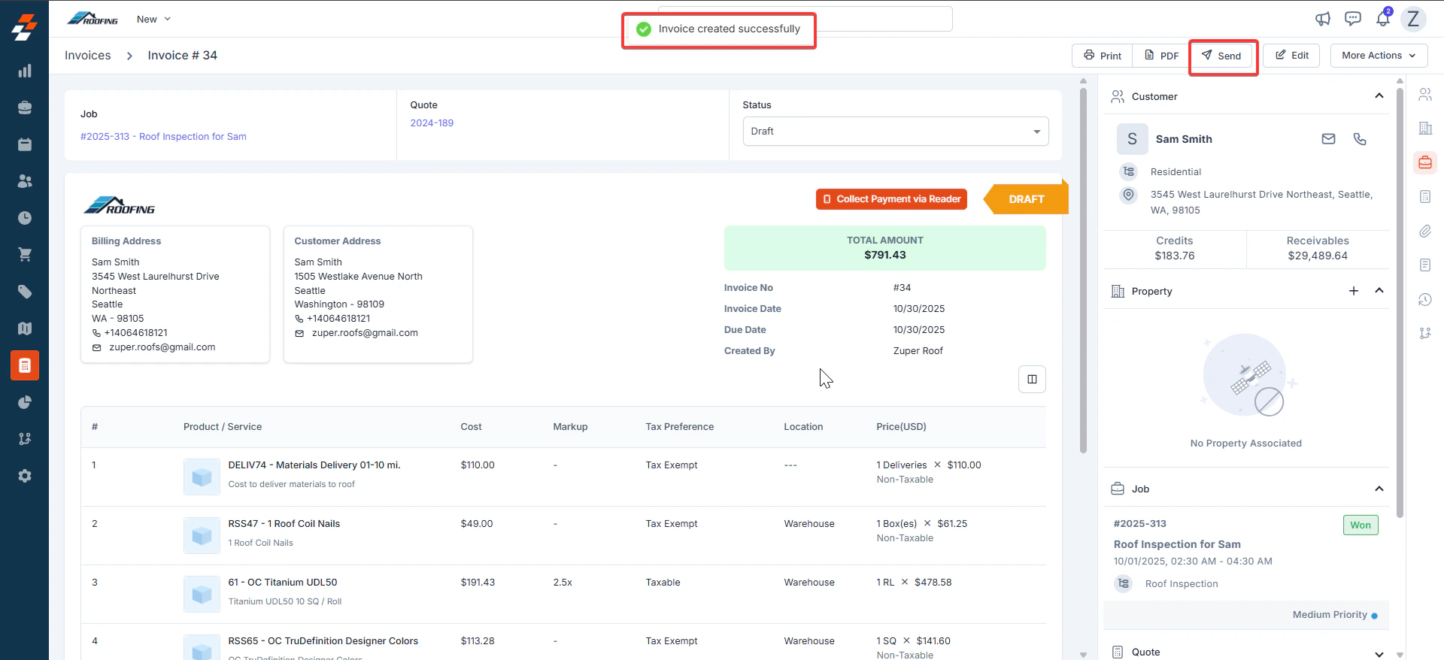The height and width of the screenshot is (660, 1444).
Task: Collapse the Property panel section
Action: click(1379, 291)
